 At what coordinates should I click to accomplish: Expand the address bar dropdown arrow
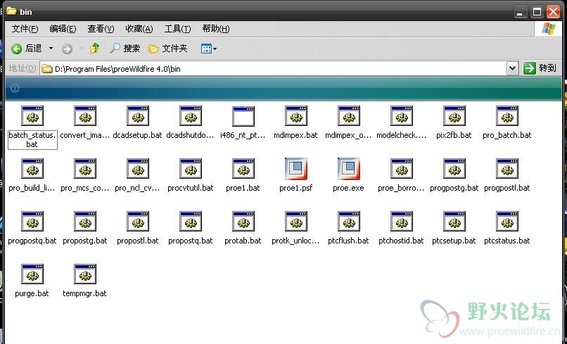pyautogui.click(x=512, y=68)
